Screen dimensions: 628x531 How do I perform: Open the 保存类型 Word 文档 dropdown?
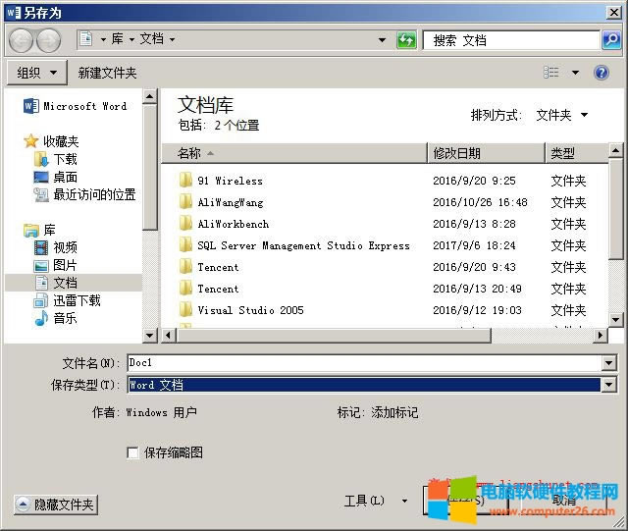[608, 385]
